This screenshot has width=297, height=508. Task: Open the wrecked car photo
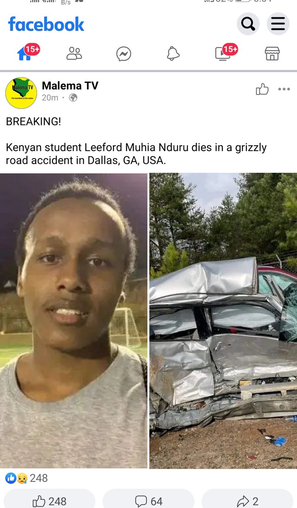(223, 321)
